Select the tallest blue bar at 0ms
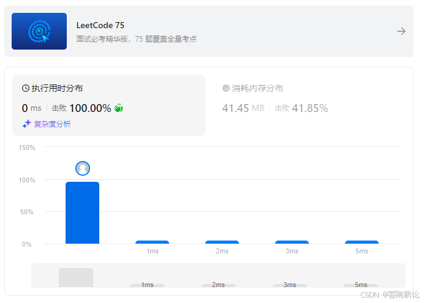 tap(83, 213)
